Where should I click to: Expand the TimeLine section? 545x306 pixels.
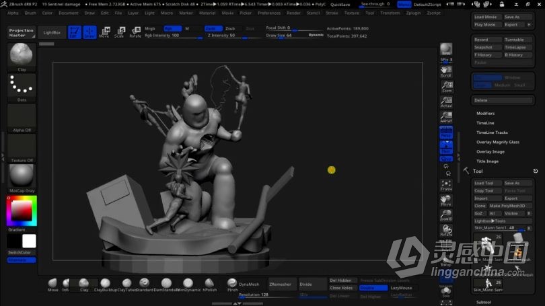click(x=485, y=123)
